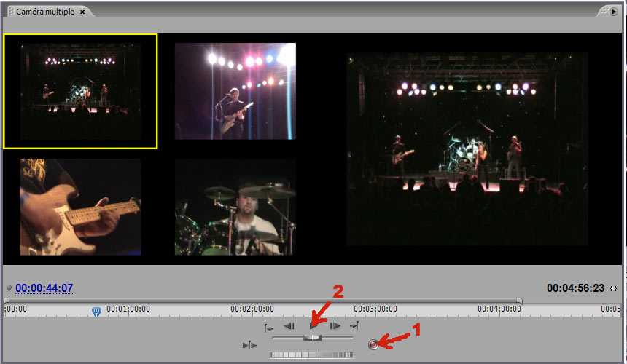Click the 00:02:00:00 mark on the ruler
The image size is (627, 364).
(x=252, y=309)
